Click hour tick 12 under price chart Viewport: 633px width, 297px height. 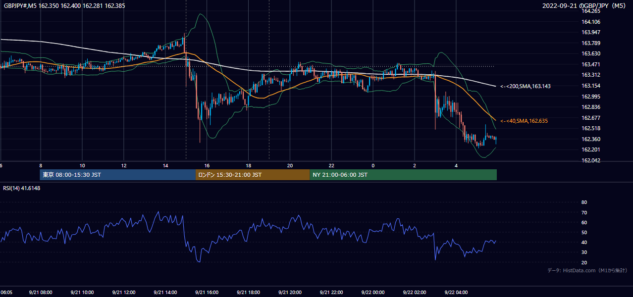tap(124, 165)
